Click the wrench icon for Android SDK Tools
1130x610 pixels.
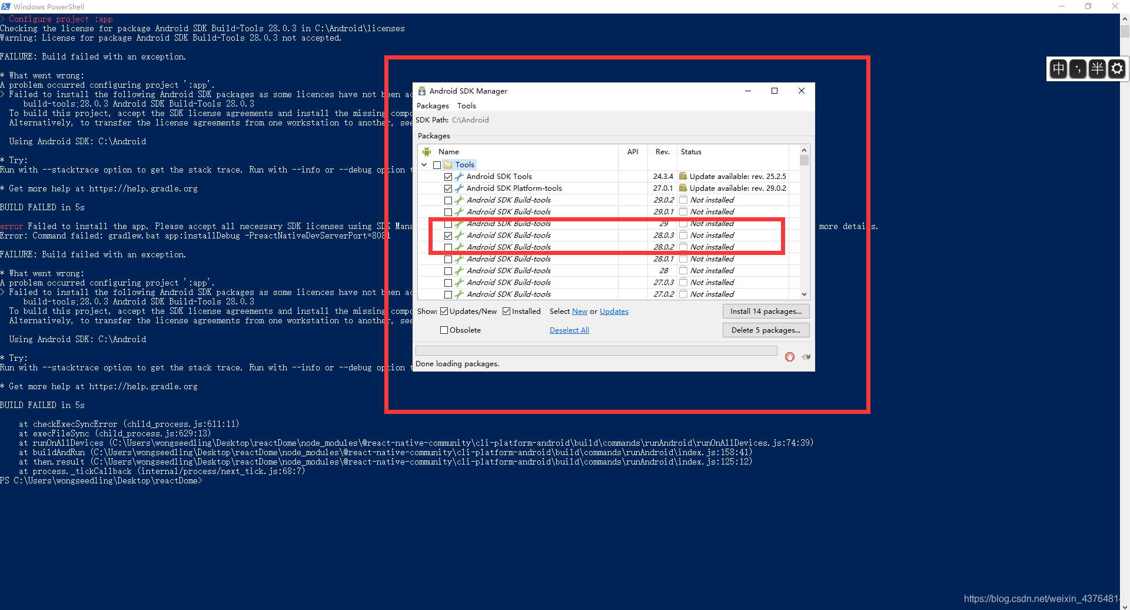coord(459,177)
